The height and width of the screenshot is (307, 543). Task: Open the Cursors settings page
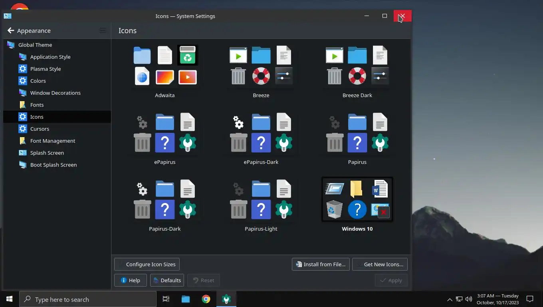pos(57,129)
